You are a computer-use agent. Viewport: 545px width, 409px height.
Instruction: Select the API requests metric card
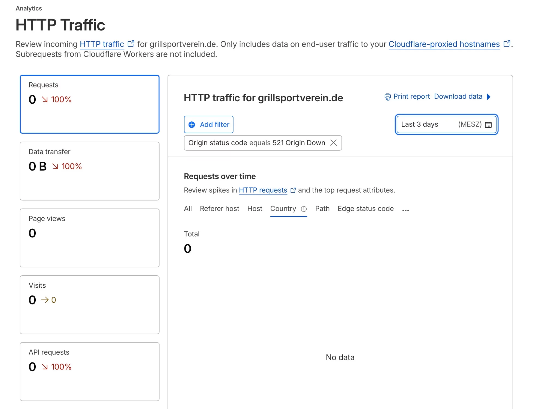[x=90, y=372]
